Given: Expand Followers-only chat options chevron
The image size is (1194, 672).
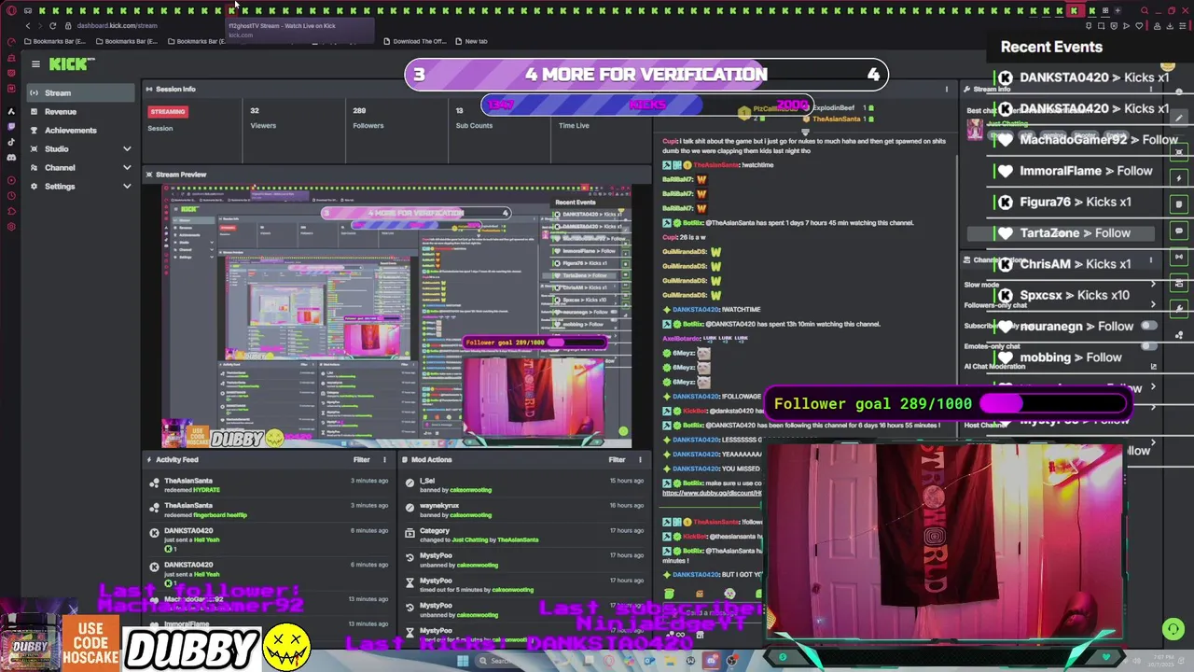Looking at the screenshot, I should [1153, 305].
